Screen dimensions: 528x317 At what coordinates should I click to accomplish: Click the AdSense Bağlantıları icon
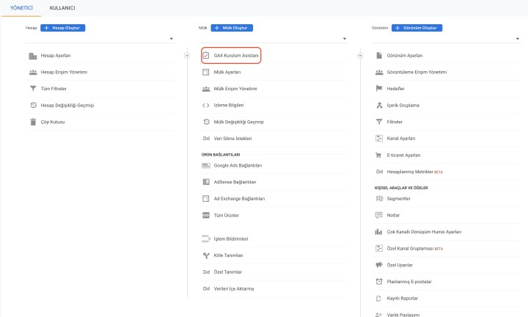(206, 182)
